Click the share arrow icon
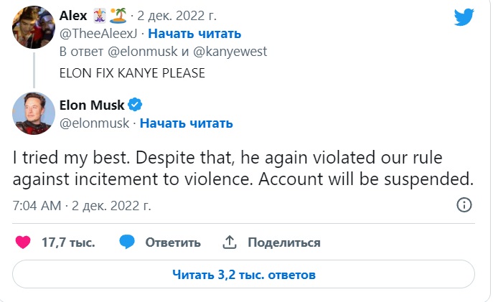This screenshot has height=302, width=493. (230, 242)
